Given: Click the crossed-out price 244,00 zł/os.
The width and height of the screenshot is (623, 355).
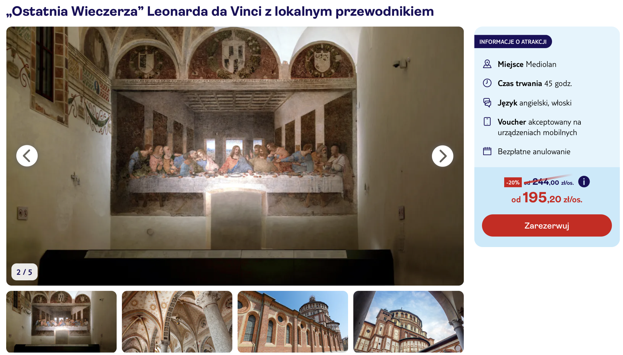Looking at the screenshot, I should (x=549, y=182).
